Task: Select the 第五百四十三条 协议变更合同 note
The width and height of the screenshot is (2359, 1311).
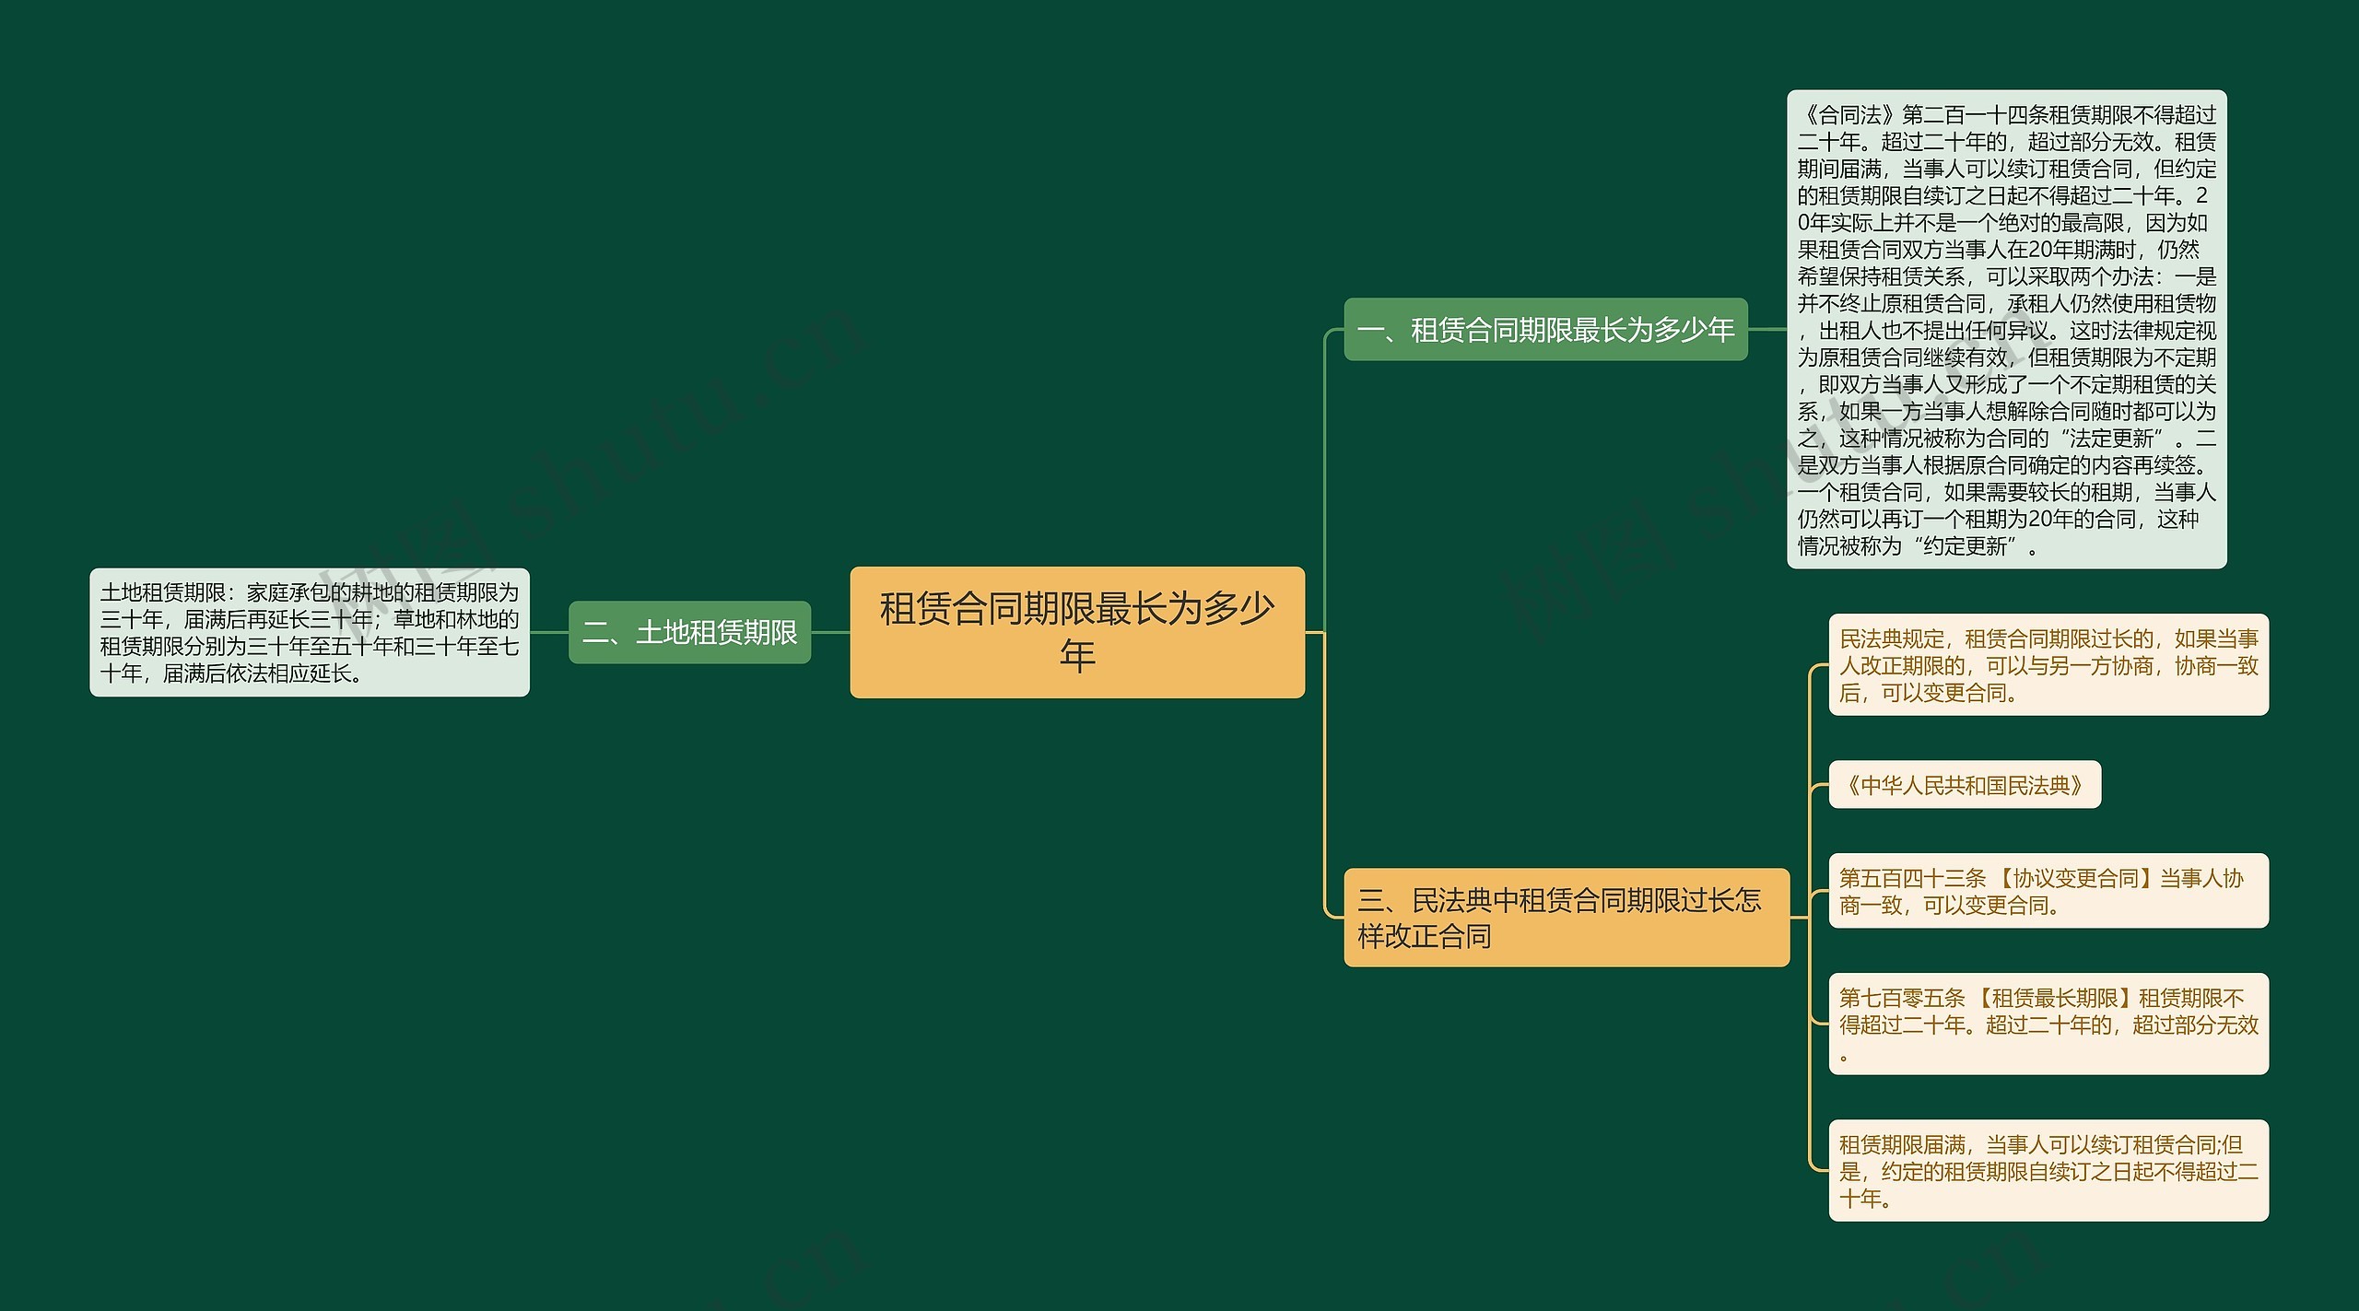Action: (2048, 891)
